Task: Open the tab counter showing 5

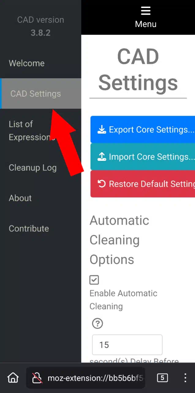Action: (162, 378)
